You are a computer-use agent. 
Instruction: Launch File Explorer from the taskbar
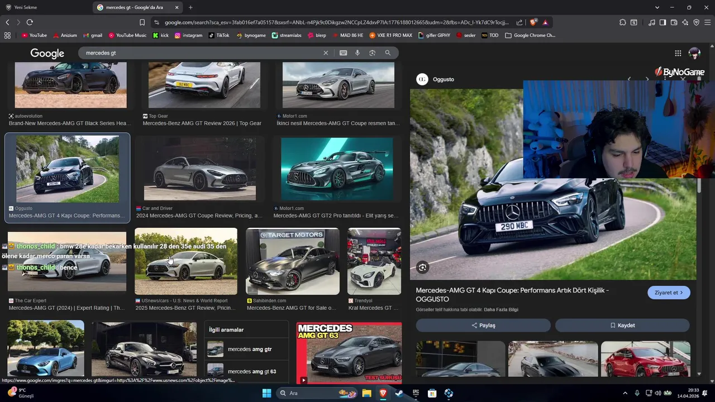(366, 393)
